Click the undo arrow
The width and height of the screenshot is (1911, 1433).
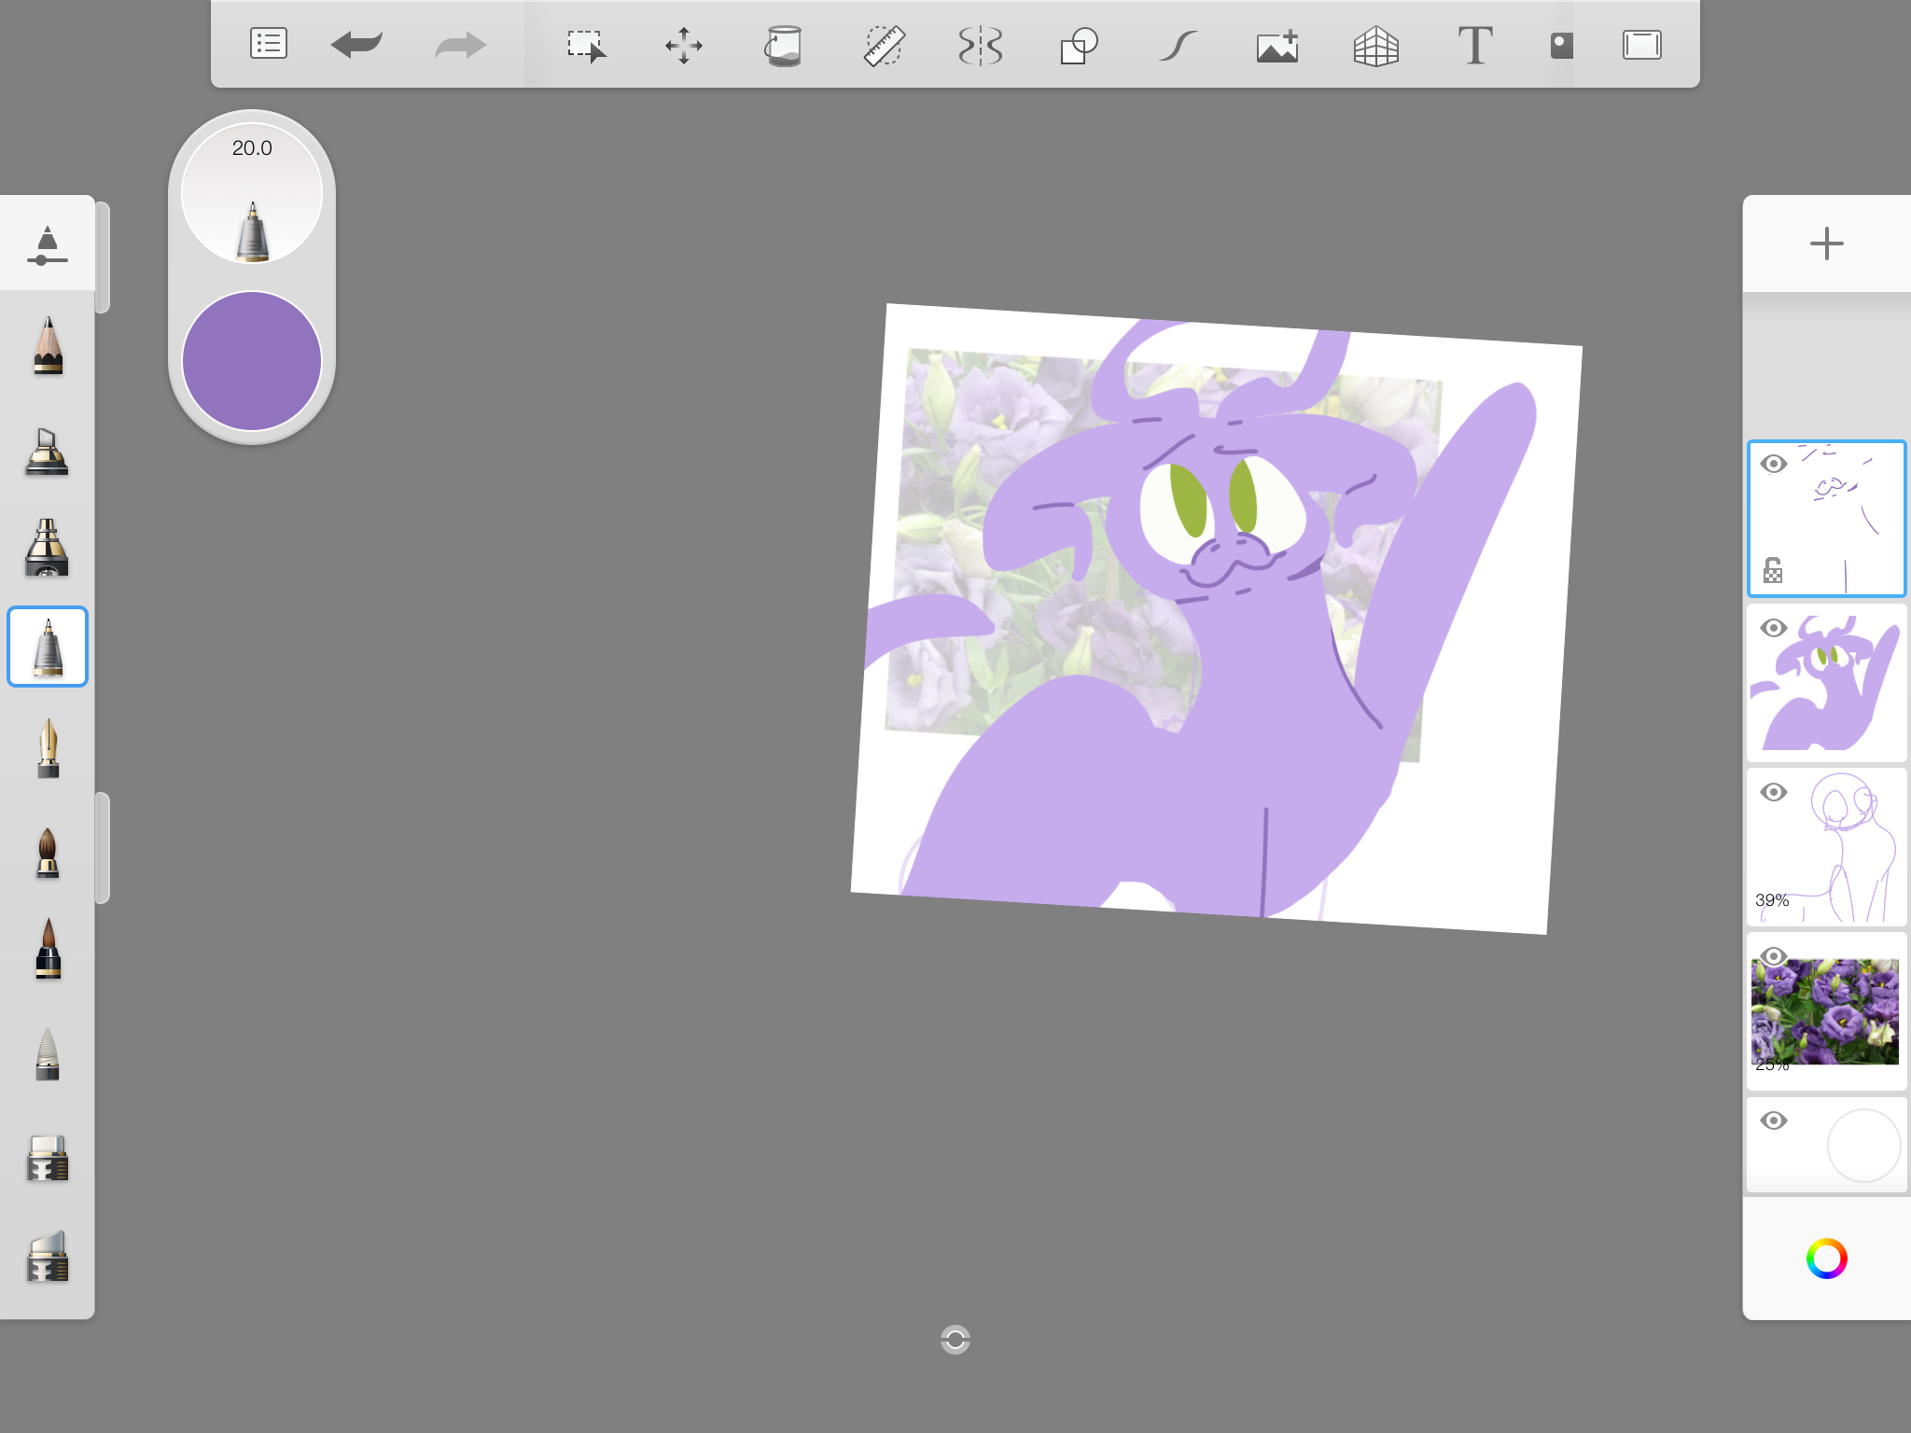356,44
